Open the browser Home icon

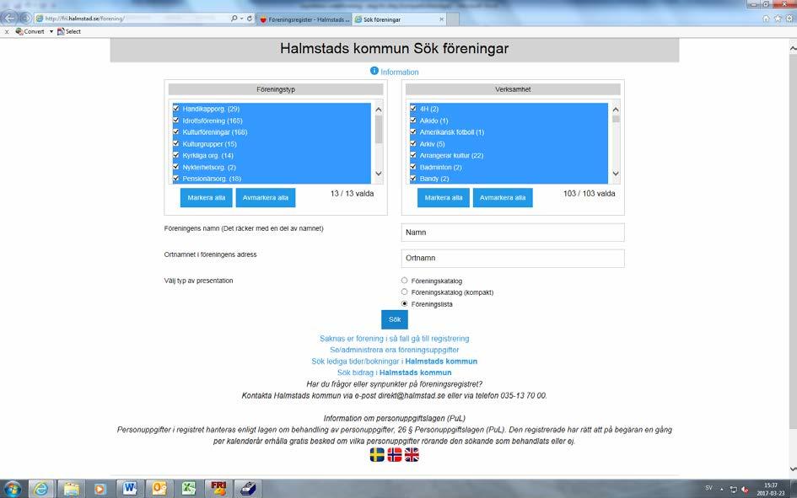(x=766, y=19)
